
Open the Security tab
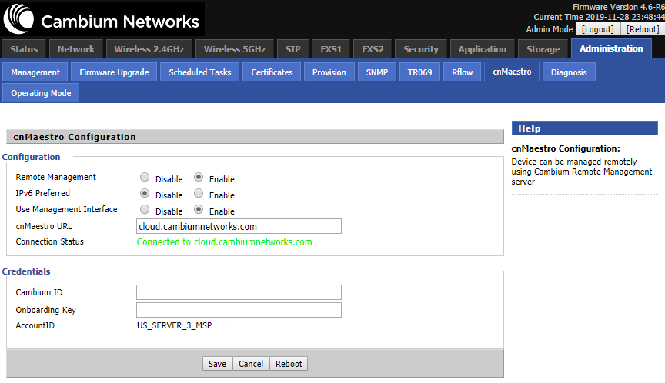pyautogui.click(x=421, y=49)
